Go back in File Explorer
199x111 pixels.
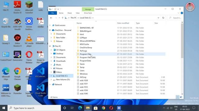tap(51, 18)
